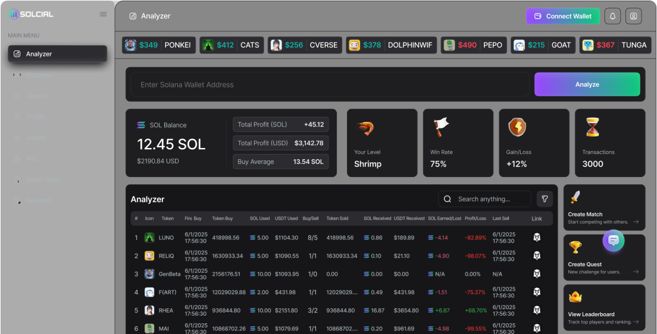Click the Win Rate 75% value
Image resolution: width=657 pixels, height=334 pixels.
point(438,164)
